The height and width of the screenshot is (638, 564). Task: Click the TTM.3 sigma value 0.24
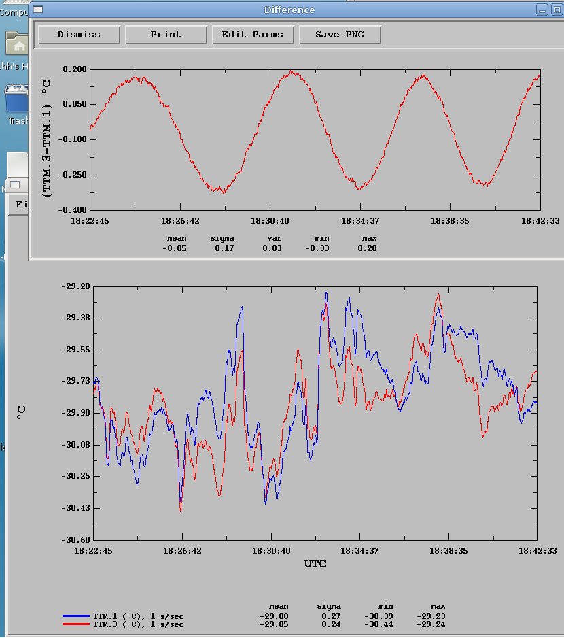[x=331, y=624]
